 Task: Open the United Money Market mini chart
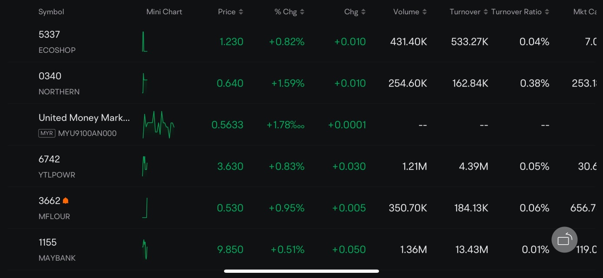point(158,125)
